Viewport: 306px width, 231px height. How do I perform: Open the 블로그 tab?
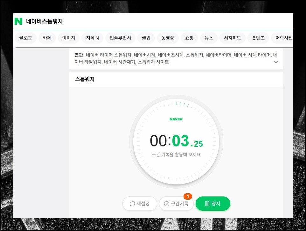[25, 38]
